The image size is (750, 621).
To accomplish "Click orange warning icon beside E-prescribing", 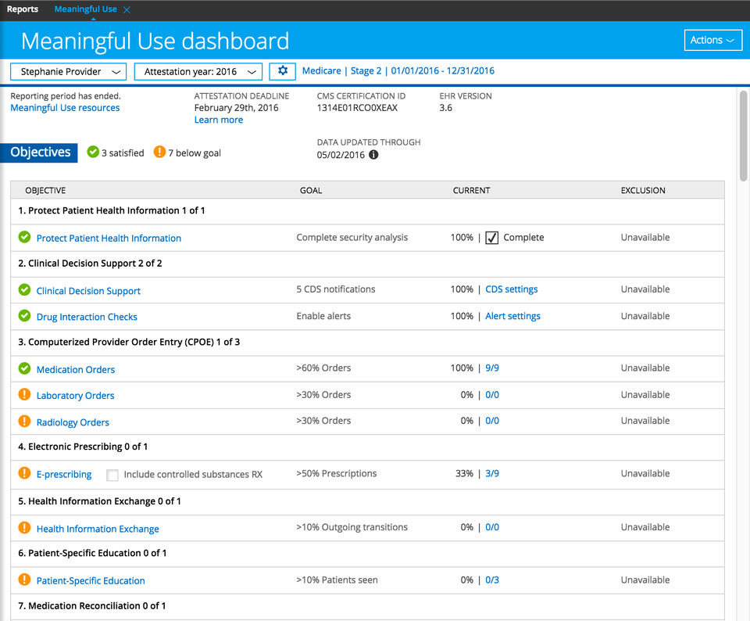I will pyautogui.click(x=24, y=473).
